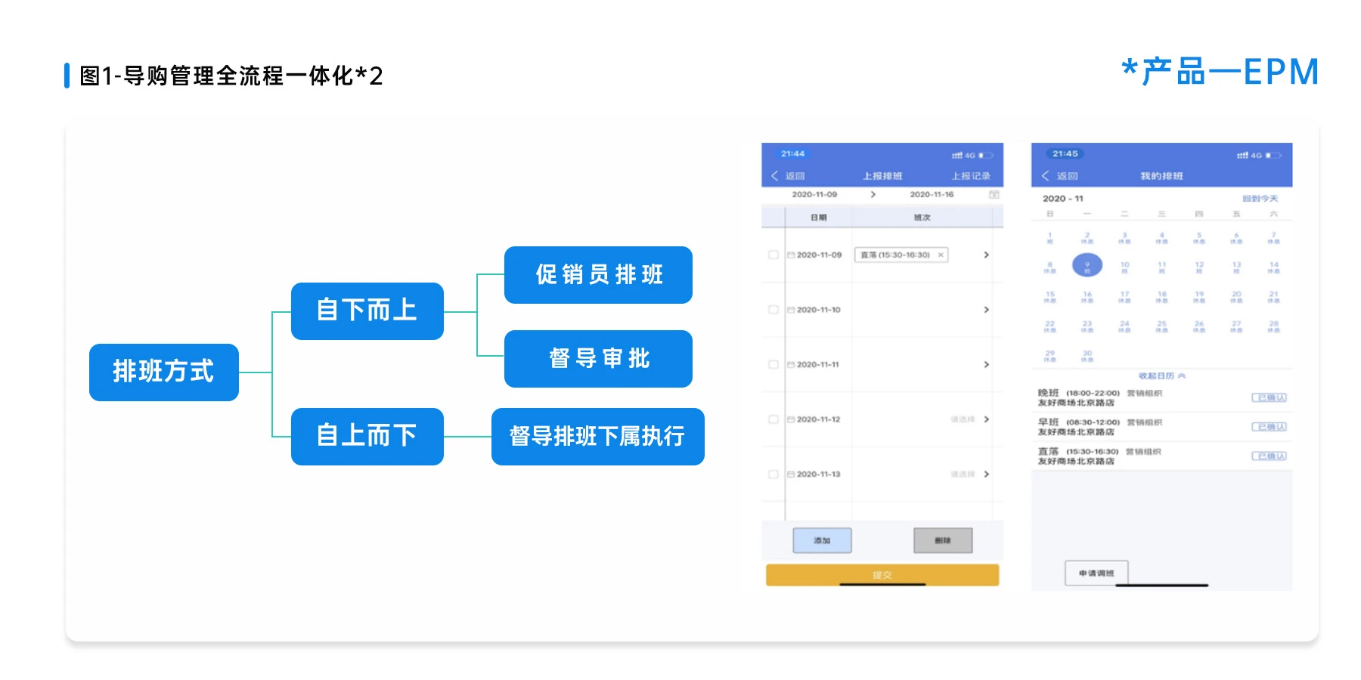This screenshot has height=680, width=1361.
Task: Open the 上报记录 tab
Action: tap(971, 176)
